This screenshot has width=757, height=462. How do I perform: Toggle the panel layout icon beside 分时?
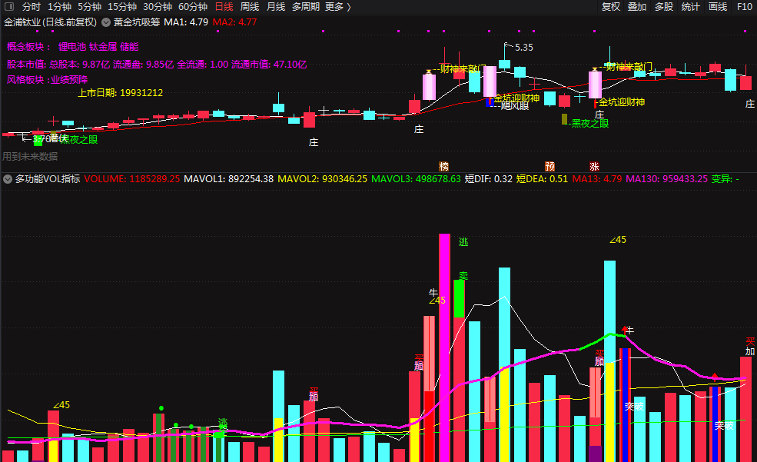(x=9, y=7)
